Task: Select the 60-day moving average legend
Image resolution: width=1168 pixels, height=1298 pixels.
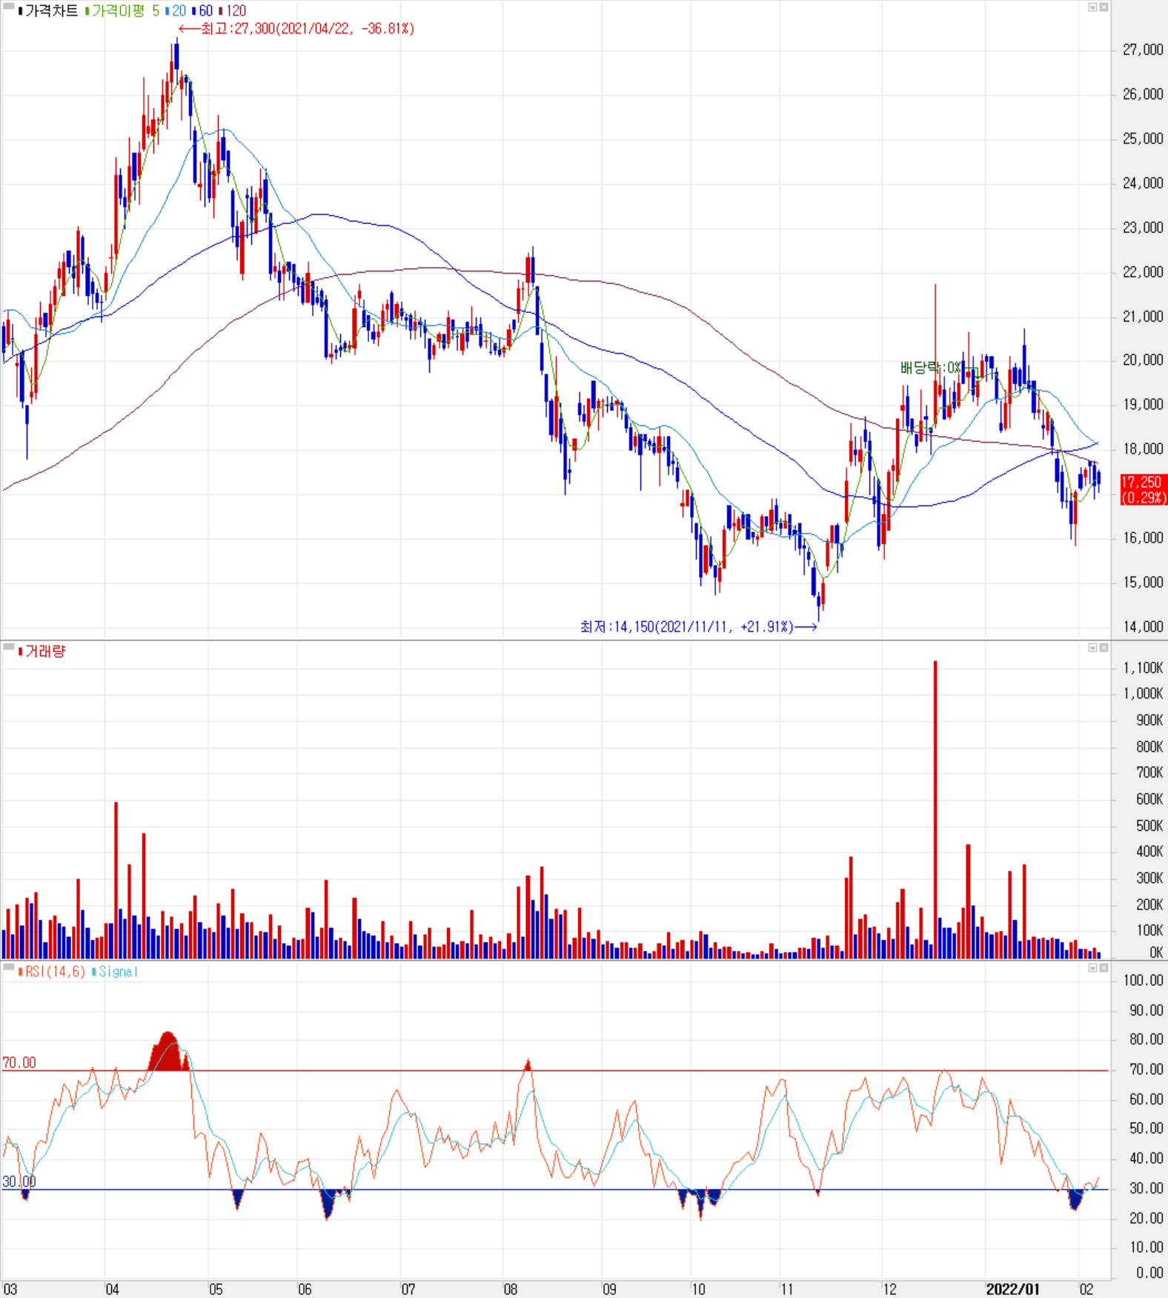Action: tap(203, 11)
